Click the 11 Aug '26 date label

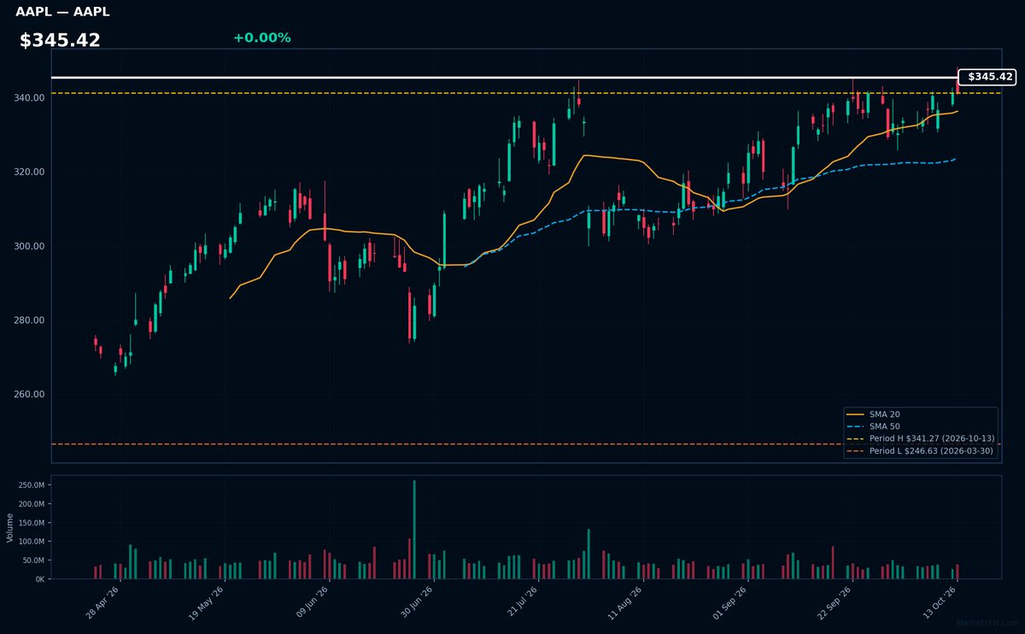pos(625,602)
